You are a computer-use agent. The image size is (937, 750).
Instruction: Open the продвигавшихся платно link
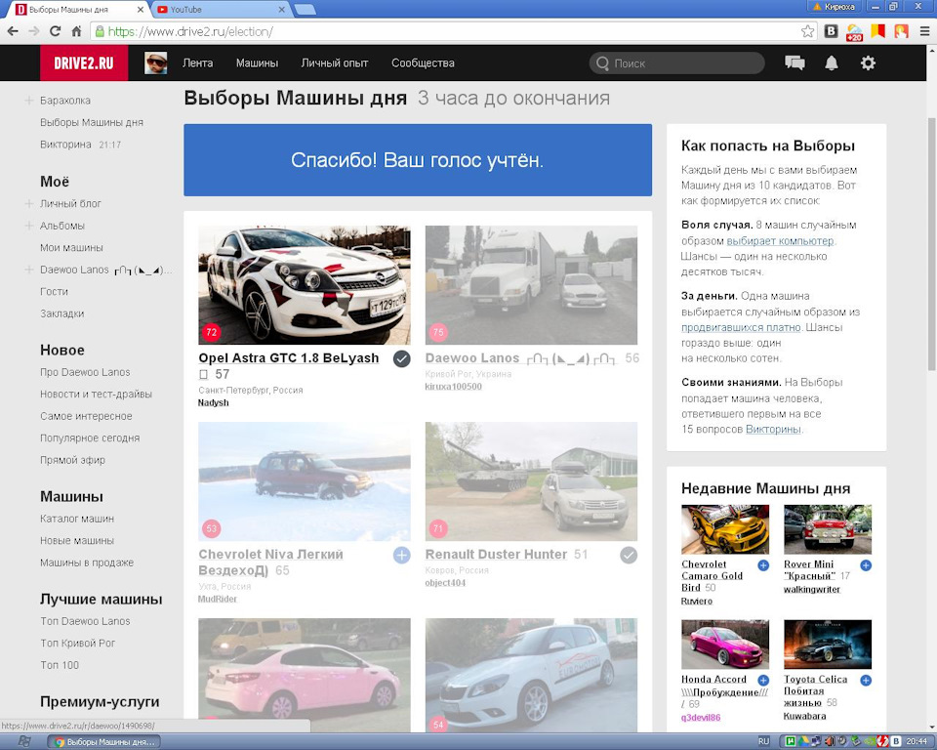click(x=741, y=327)
